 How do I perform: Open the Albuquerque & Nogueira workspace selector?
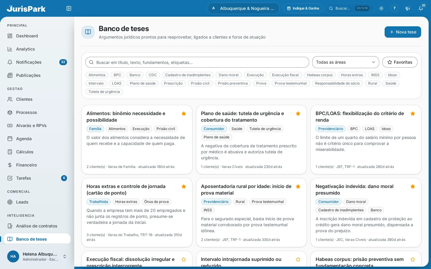pos(244,8)
